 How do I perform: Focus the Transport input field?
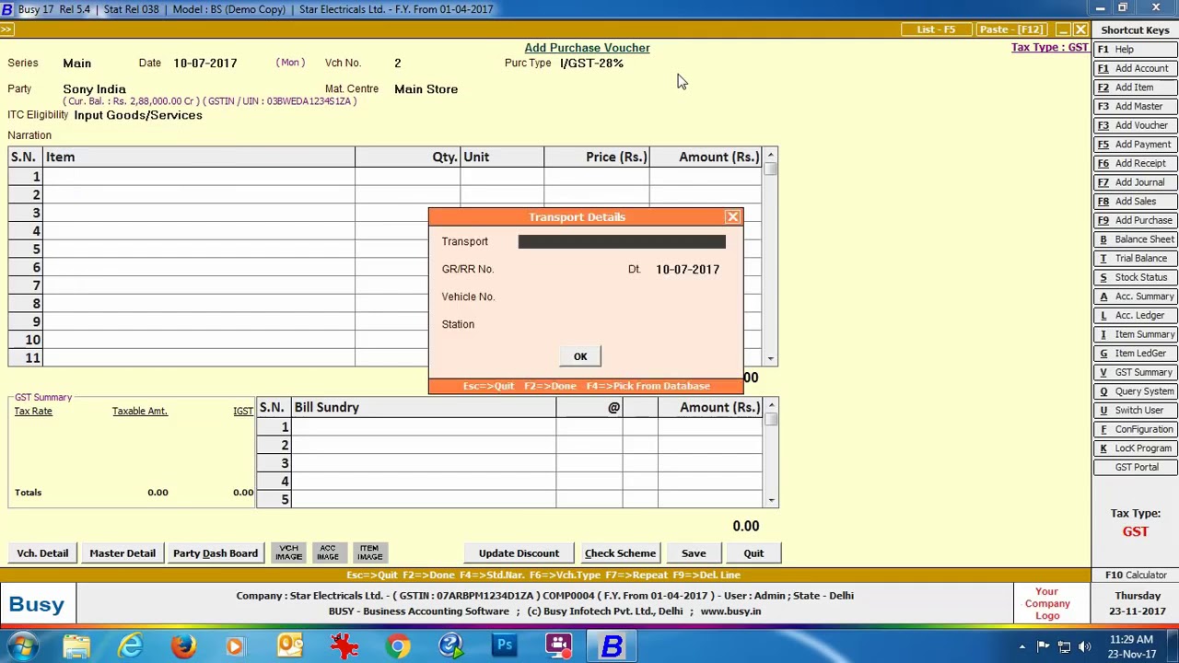click(x=622, y=241)
